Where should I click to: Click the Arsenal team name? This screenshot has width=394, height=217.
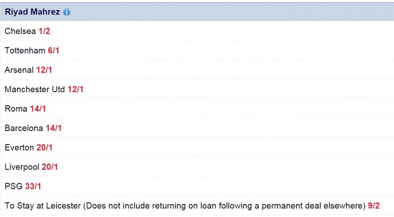tap(19, 70)
